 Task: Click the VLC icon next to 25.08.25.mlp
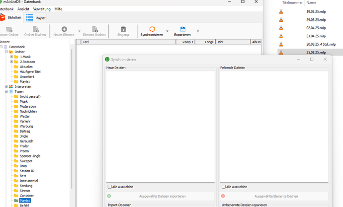pyautogui.click(x=281, y=52)
